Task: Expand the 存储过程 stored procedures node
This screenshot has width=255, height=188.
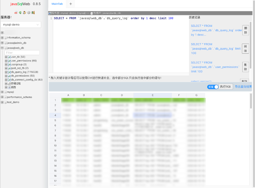Action: pyautogui.click(x=6, y=83)
